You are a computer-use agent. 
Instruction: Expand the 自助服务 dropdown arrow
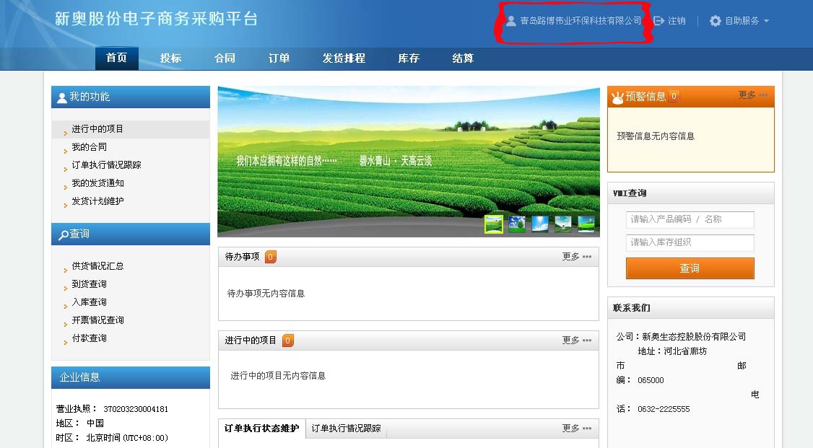pyautogui.click(x=766, y=21)
